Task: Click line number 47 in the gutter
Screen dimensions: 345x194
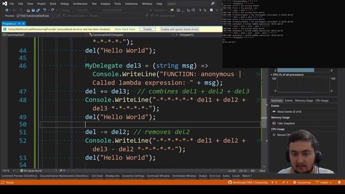Action: point(23,92)
